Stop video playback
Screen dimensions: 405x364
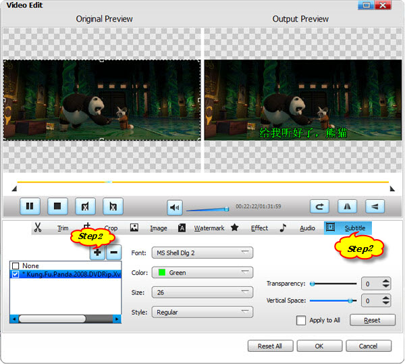pos(57,206)
